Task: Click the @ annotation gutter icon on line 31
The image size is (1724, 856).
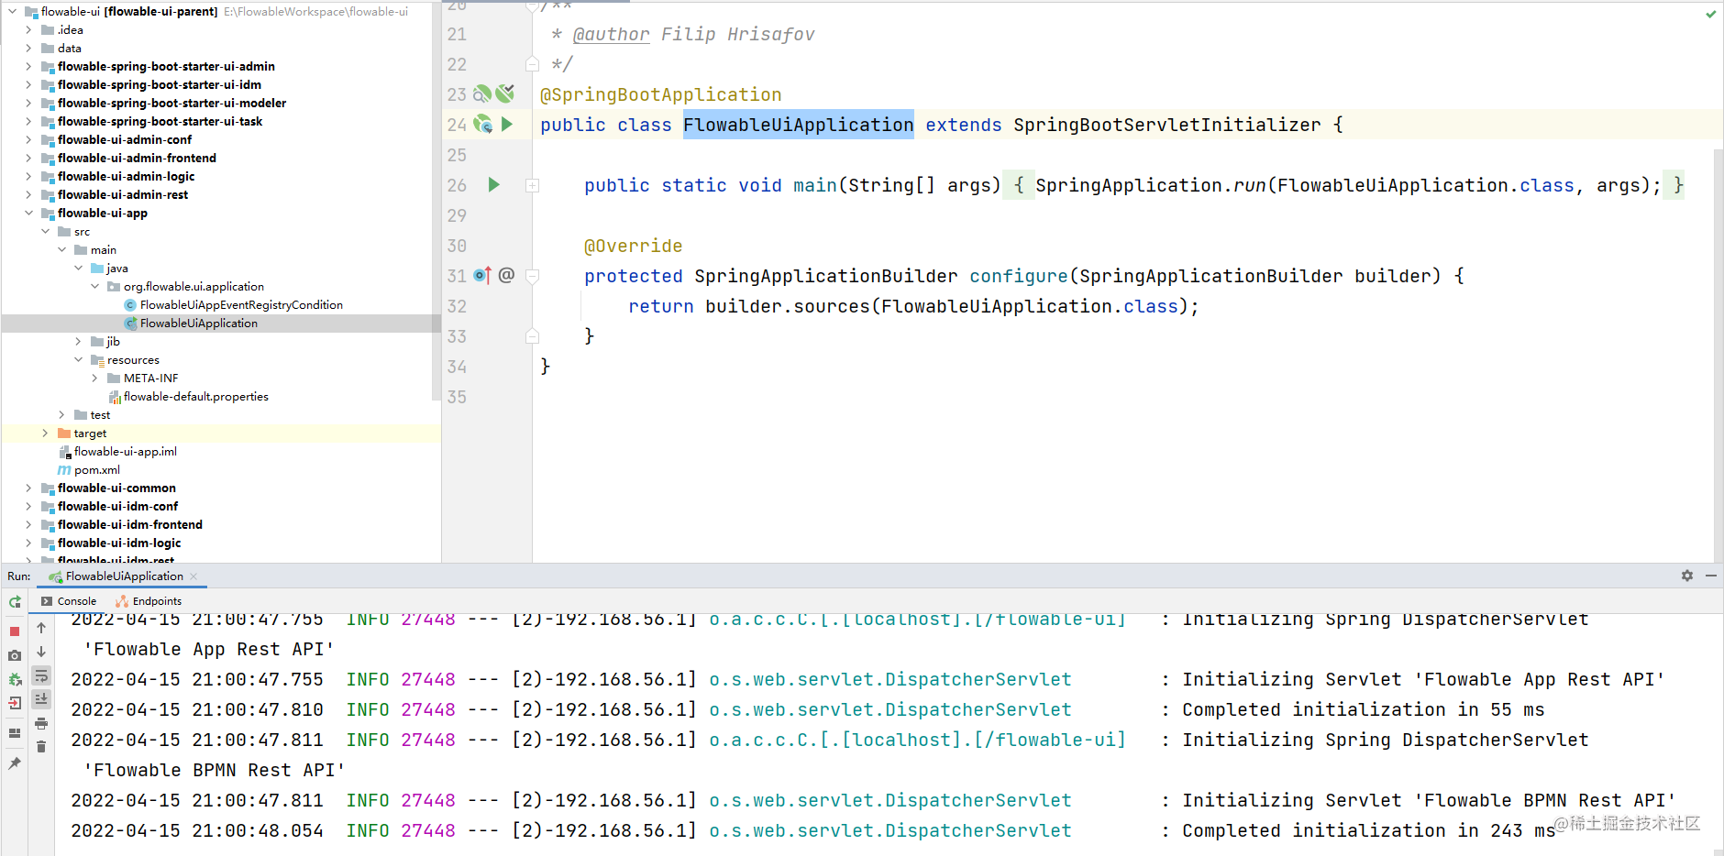Action: 506,275
